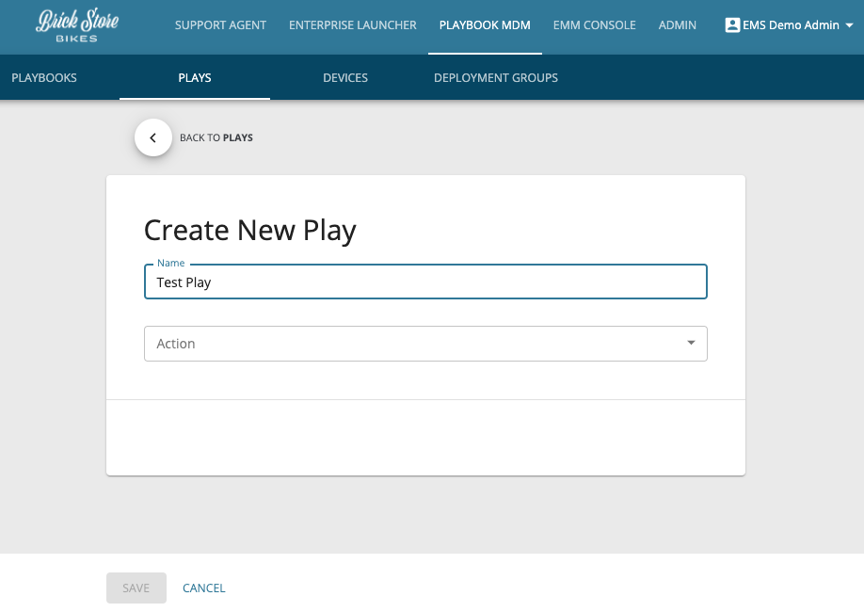Select the Plays tab
The height and width of the screenshot is (612, 864).
[x=194, y=78]
